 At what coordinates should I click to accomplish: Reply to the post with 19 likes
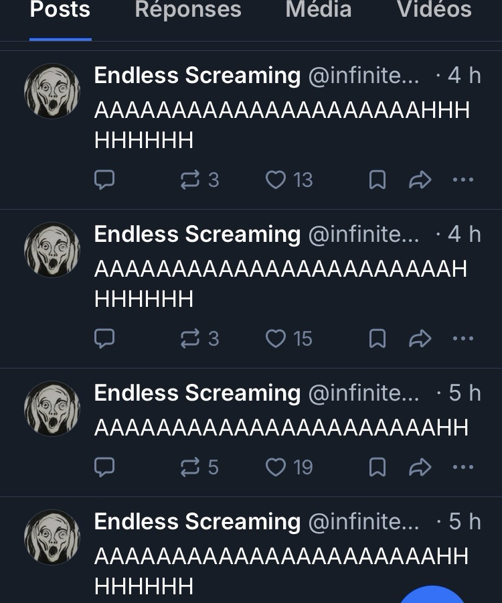tap(104, 467)
